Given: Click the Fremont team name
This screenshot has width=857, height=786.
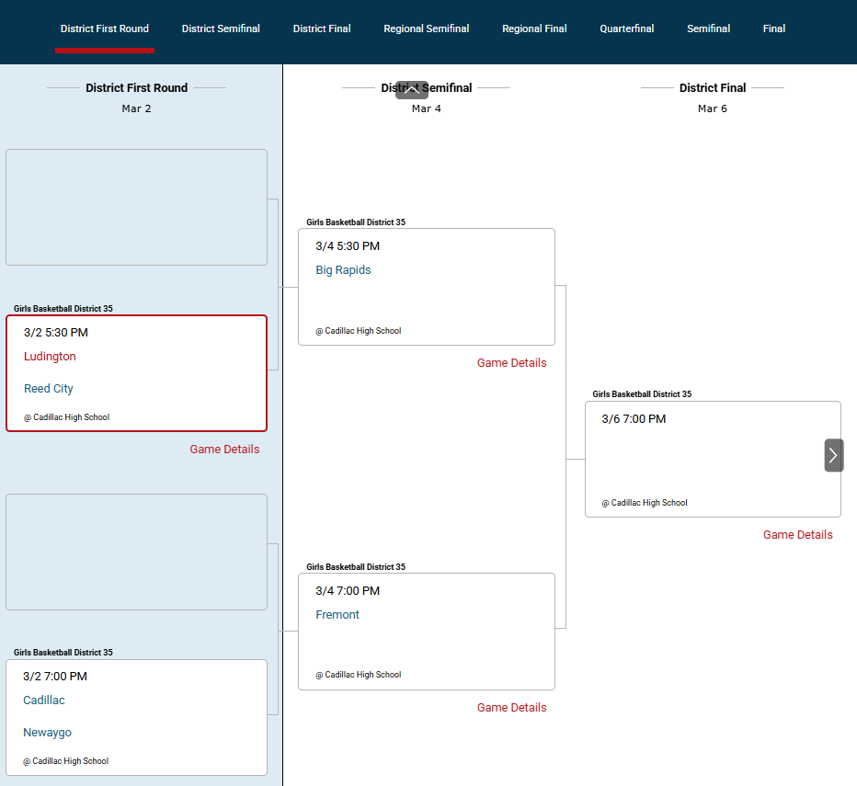Looking at the screenshot, I should 337,615.
